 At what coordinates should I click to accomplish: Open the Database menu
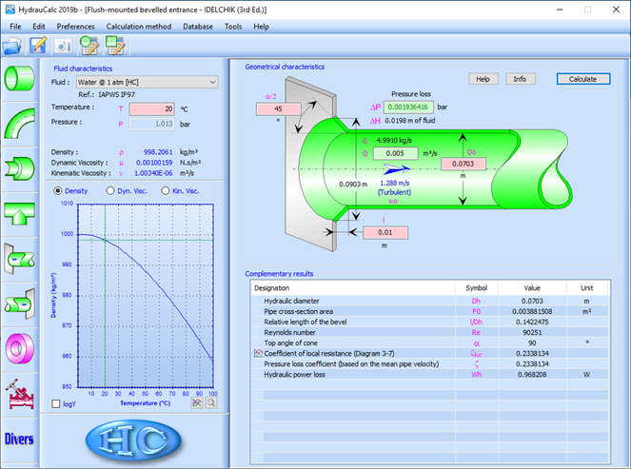[x=198, y=27]
